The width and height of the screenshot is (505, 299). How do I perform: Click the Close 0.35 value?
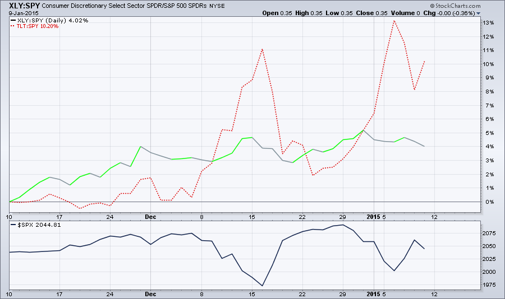371,13
